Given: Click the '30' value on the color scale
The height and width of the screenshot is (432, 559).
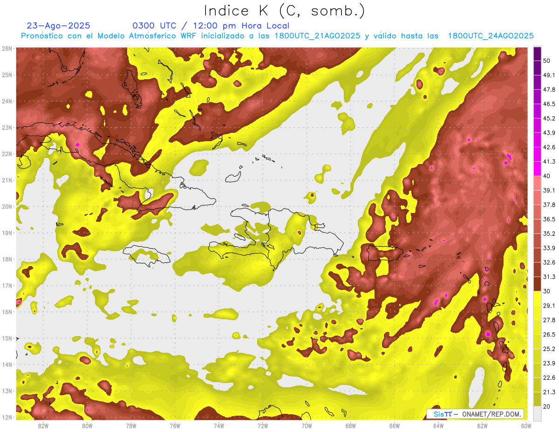Looking at the screenshot, I should (x=547, y=291).
